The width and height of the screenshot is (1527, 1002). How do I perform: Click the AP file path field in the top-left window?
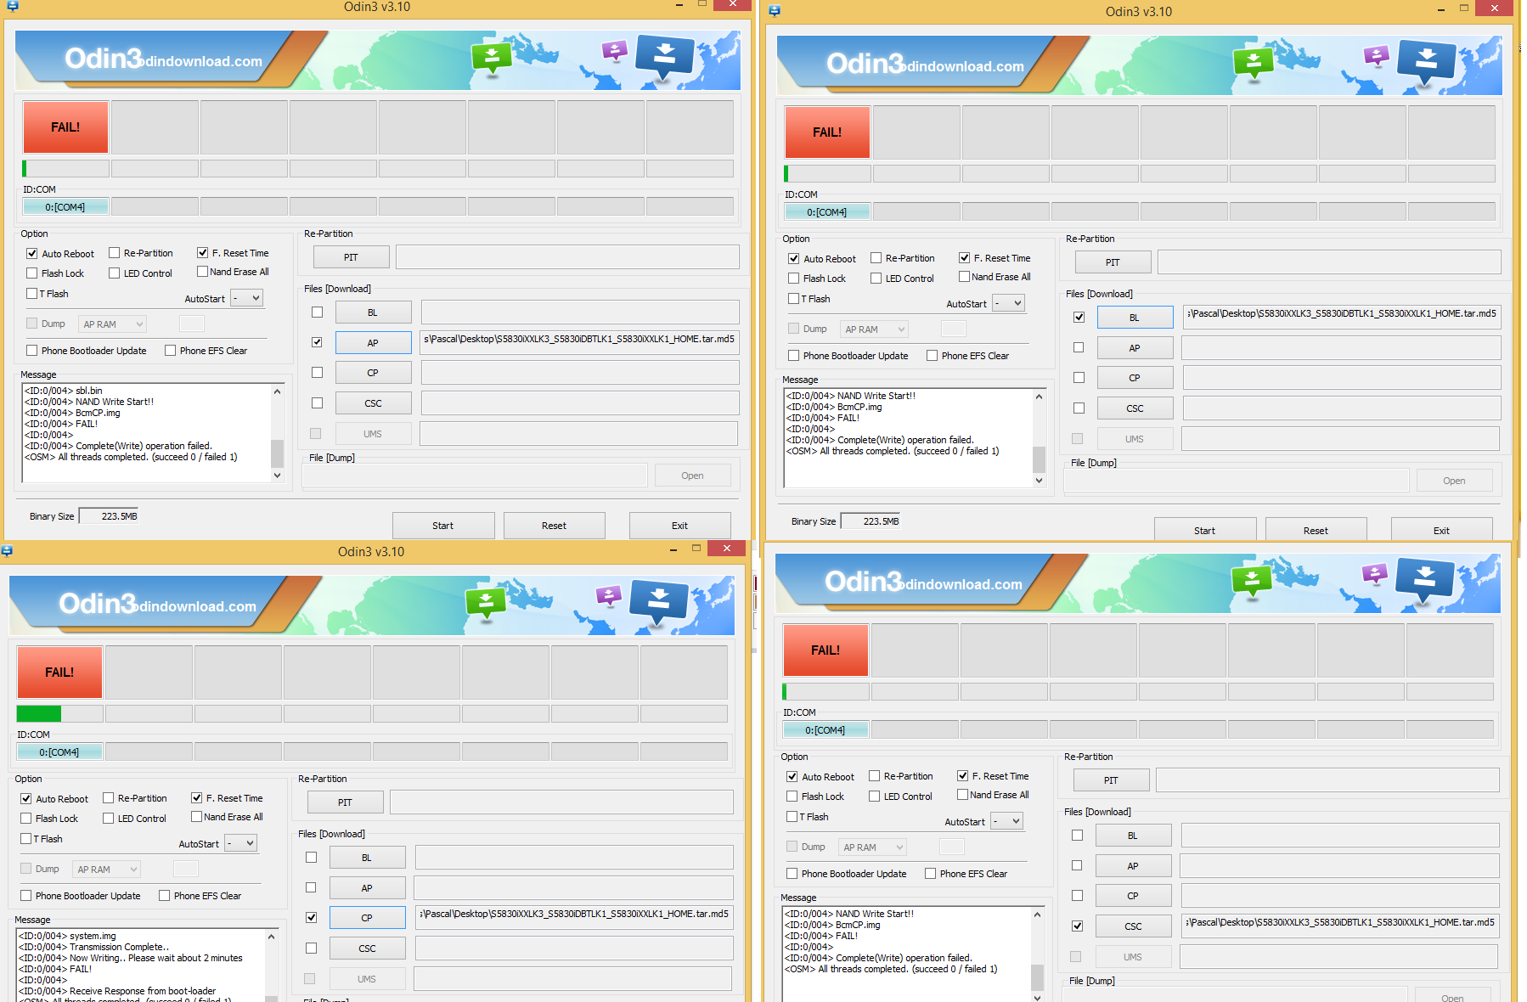(579, 343)
